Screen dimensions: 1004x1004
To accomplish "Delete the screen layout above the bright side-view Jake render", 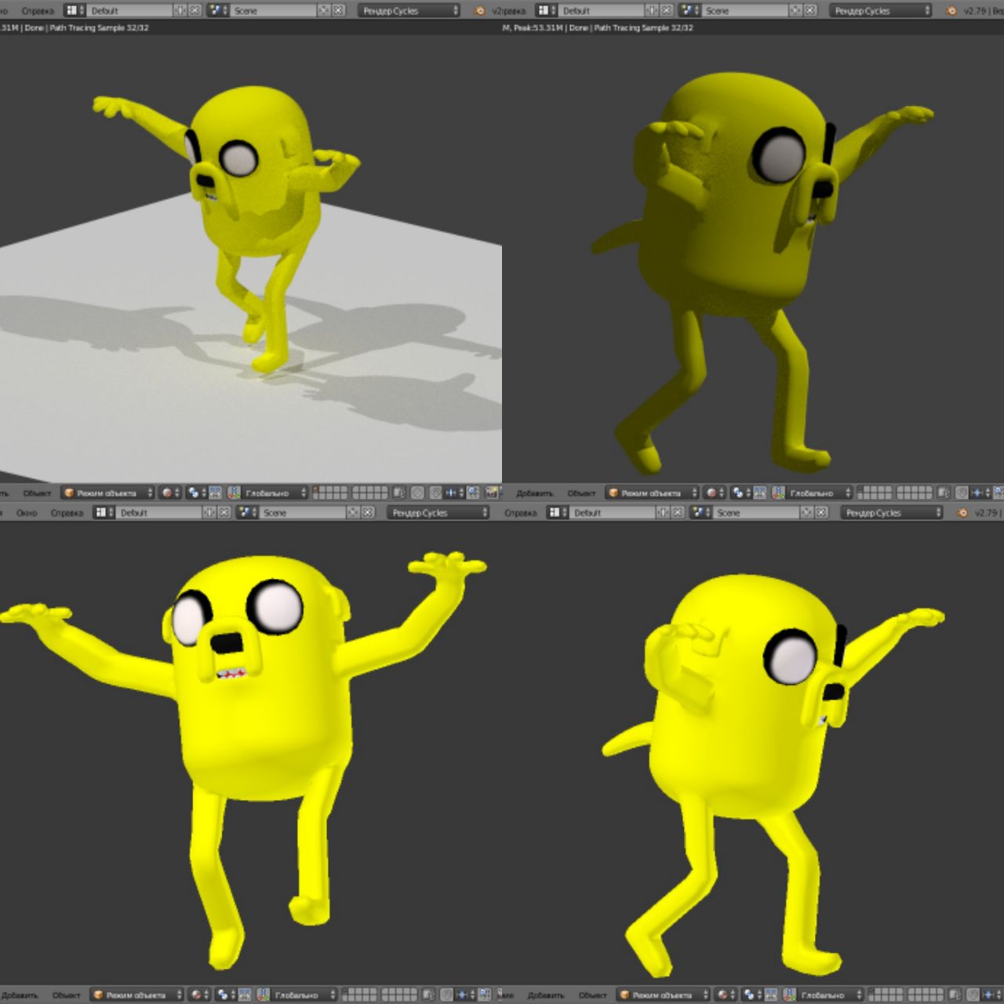I will point(677,512).
